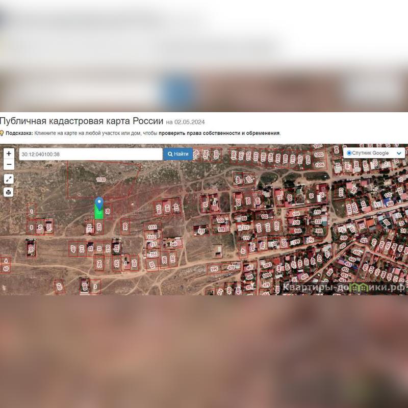Select the large parcel labeled 1130
This screenshot has width=408, height=408.
101,180
